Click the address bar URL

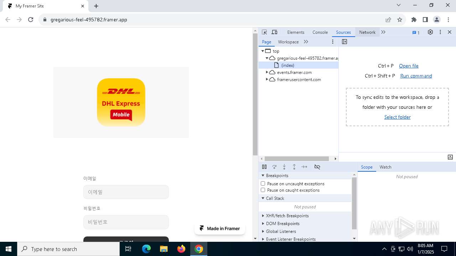89,20
